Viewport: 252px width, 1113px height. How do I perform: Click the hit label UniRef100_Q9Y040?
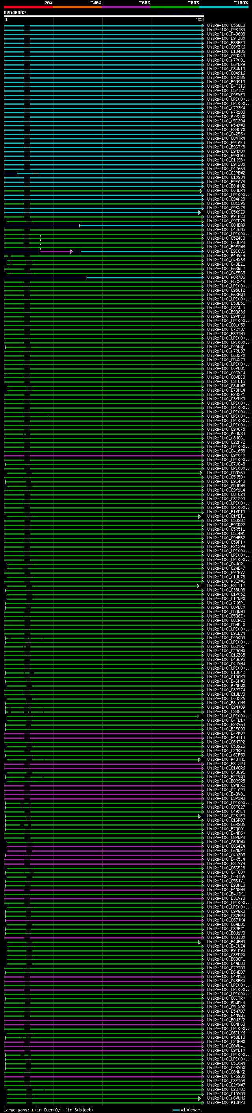tap(226, 455)
